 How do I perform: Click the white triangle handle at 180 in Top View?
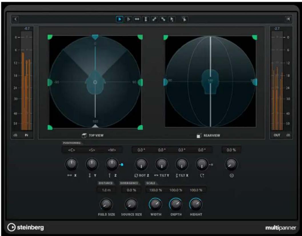95,126
